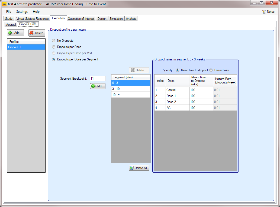This screenshot has width=280, height=207.
Task: Select the 3 - 10 weeks segment
Action: pyautogui.click(x=130, y=89)
